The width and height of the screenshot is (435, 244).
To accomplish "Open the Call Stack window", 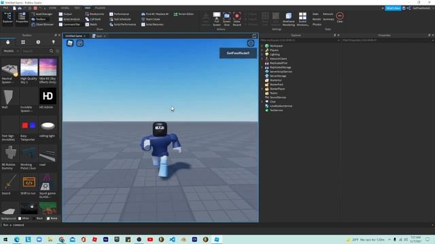I will (x=93, y=19).
